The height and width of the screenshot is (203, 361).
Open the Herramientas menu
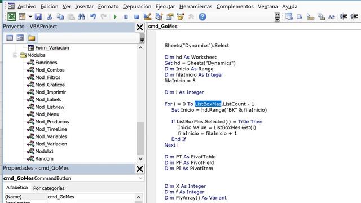(196, 6)
